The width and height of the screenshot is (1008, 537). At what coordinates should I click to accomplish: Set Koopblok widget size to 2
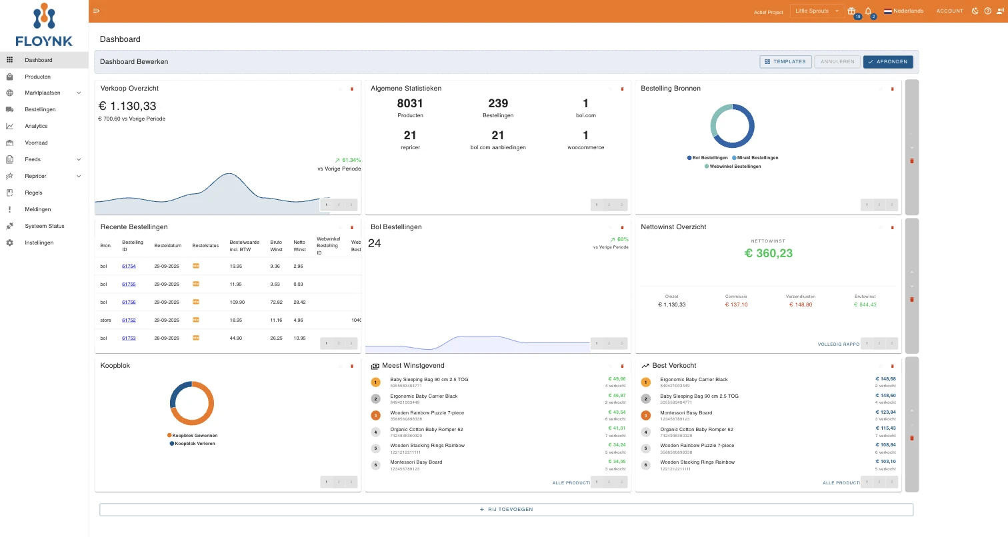pos(339,482)
